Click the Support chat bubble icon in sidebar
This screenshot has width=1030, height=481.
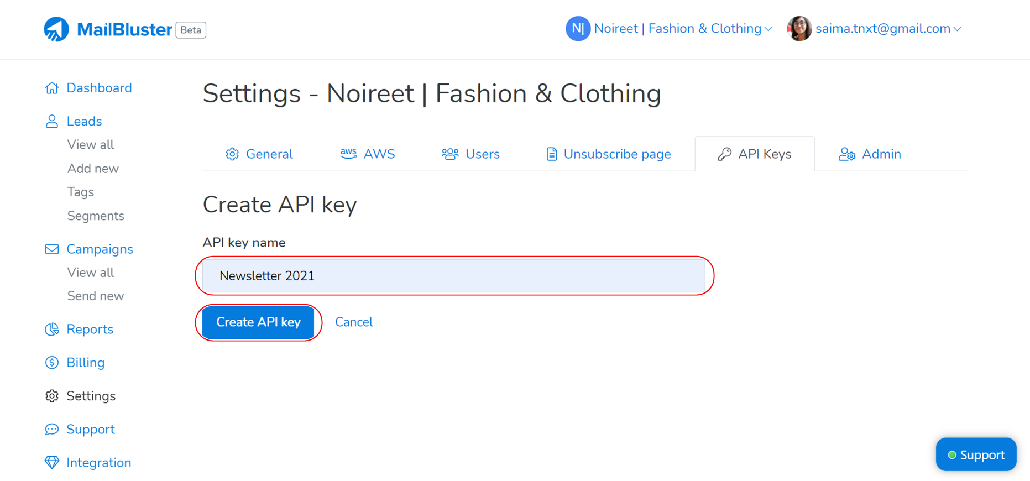pyautogui.click(x=52, y=430)
